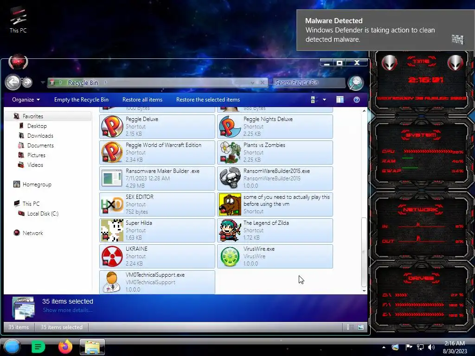Screen dimensions: 475x356
Task: Open the recent locations dropdown arrow
Action: [43, 83]
